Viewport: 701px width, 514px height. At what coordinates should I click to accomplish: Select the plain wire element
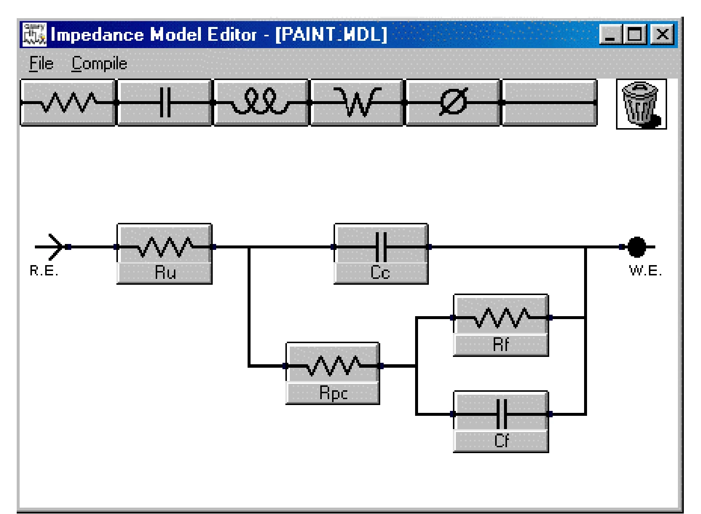[549, 103]
